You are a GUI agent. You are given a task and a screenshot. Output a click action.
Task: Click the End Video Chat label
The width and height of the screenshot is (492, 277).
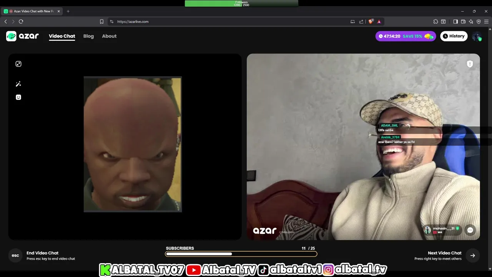click(42, 253)
